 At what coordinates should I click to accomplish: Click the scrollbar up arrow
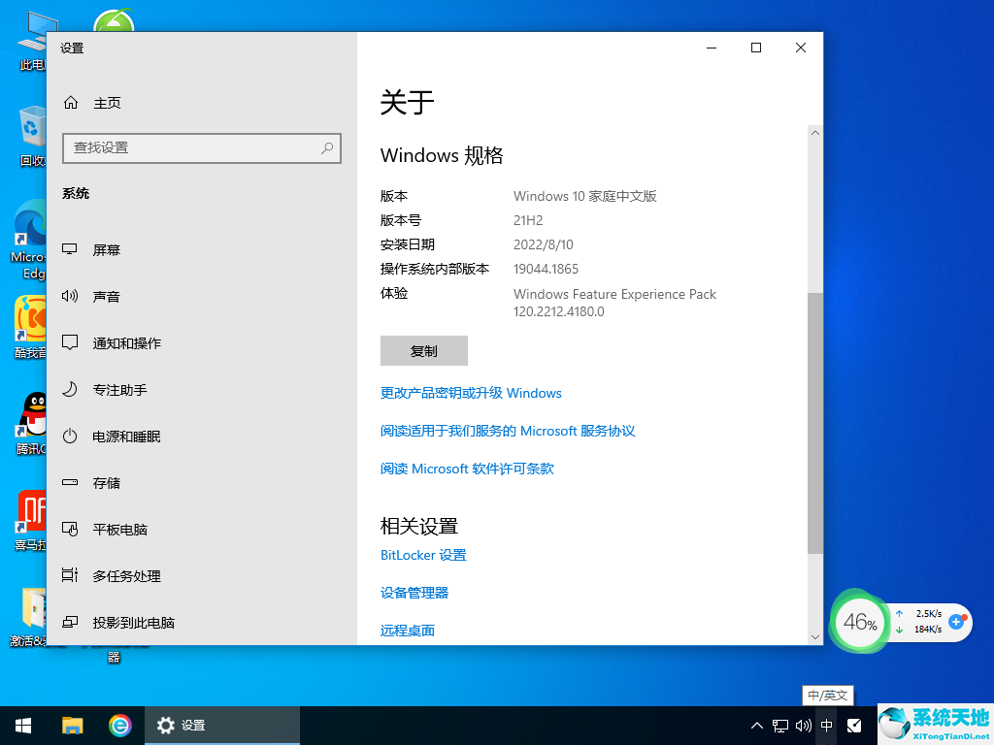pyautogui.click(x=814, y=133)
